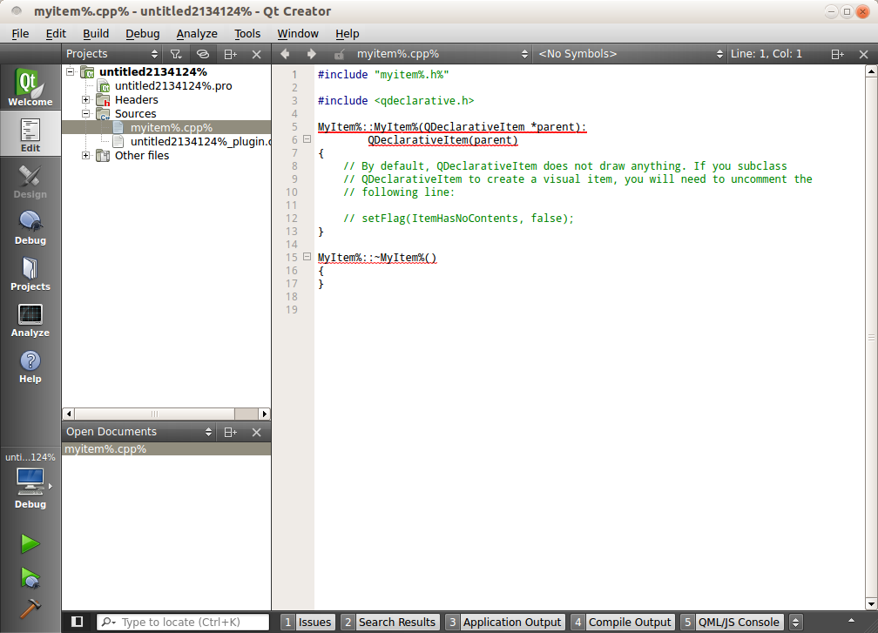
Task: Select myitem%.cpp% in Open Documents list
Action: (166, 449)
